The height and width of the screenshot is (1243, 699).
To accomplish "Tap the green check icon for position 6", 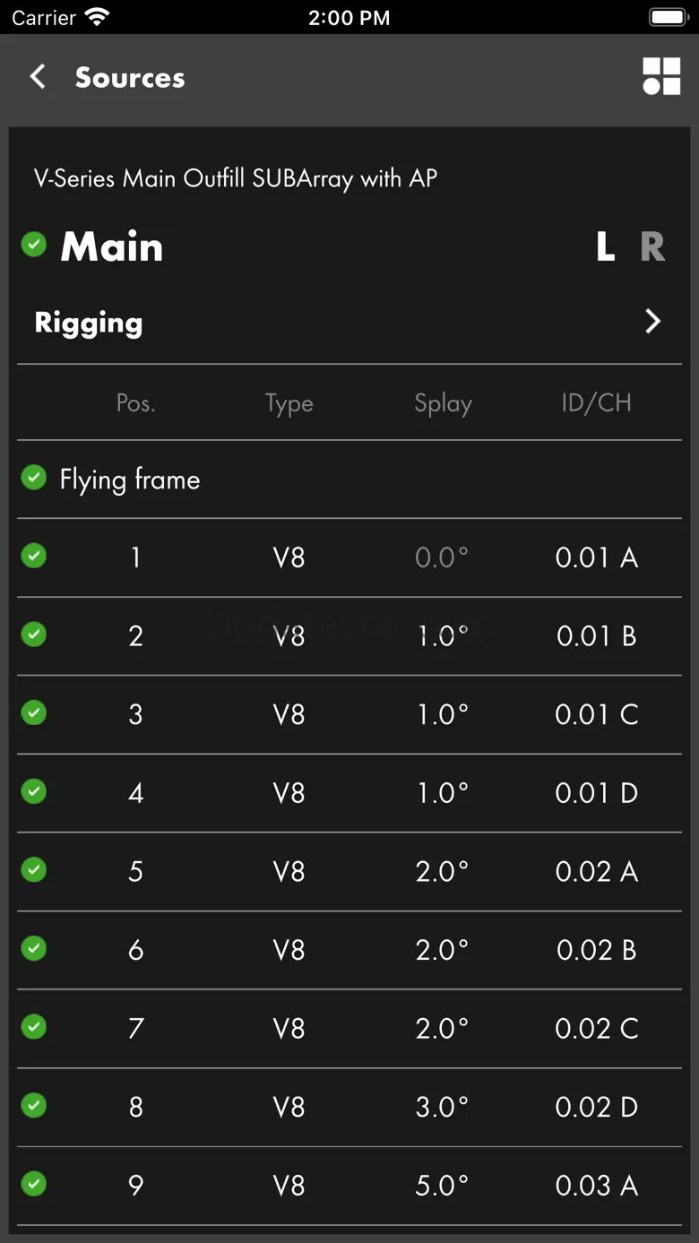I will 34,948.
